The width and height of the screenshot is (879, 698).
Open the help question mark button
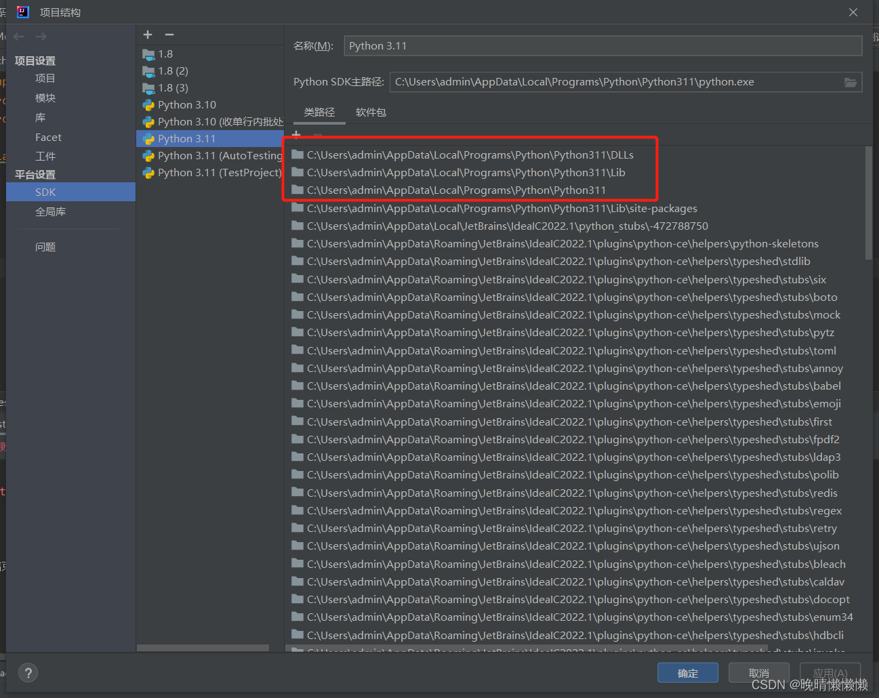[28, 673]
